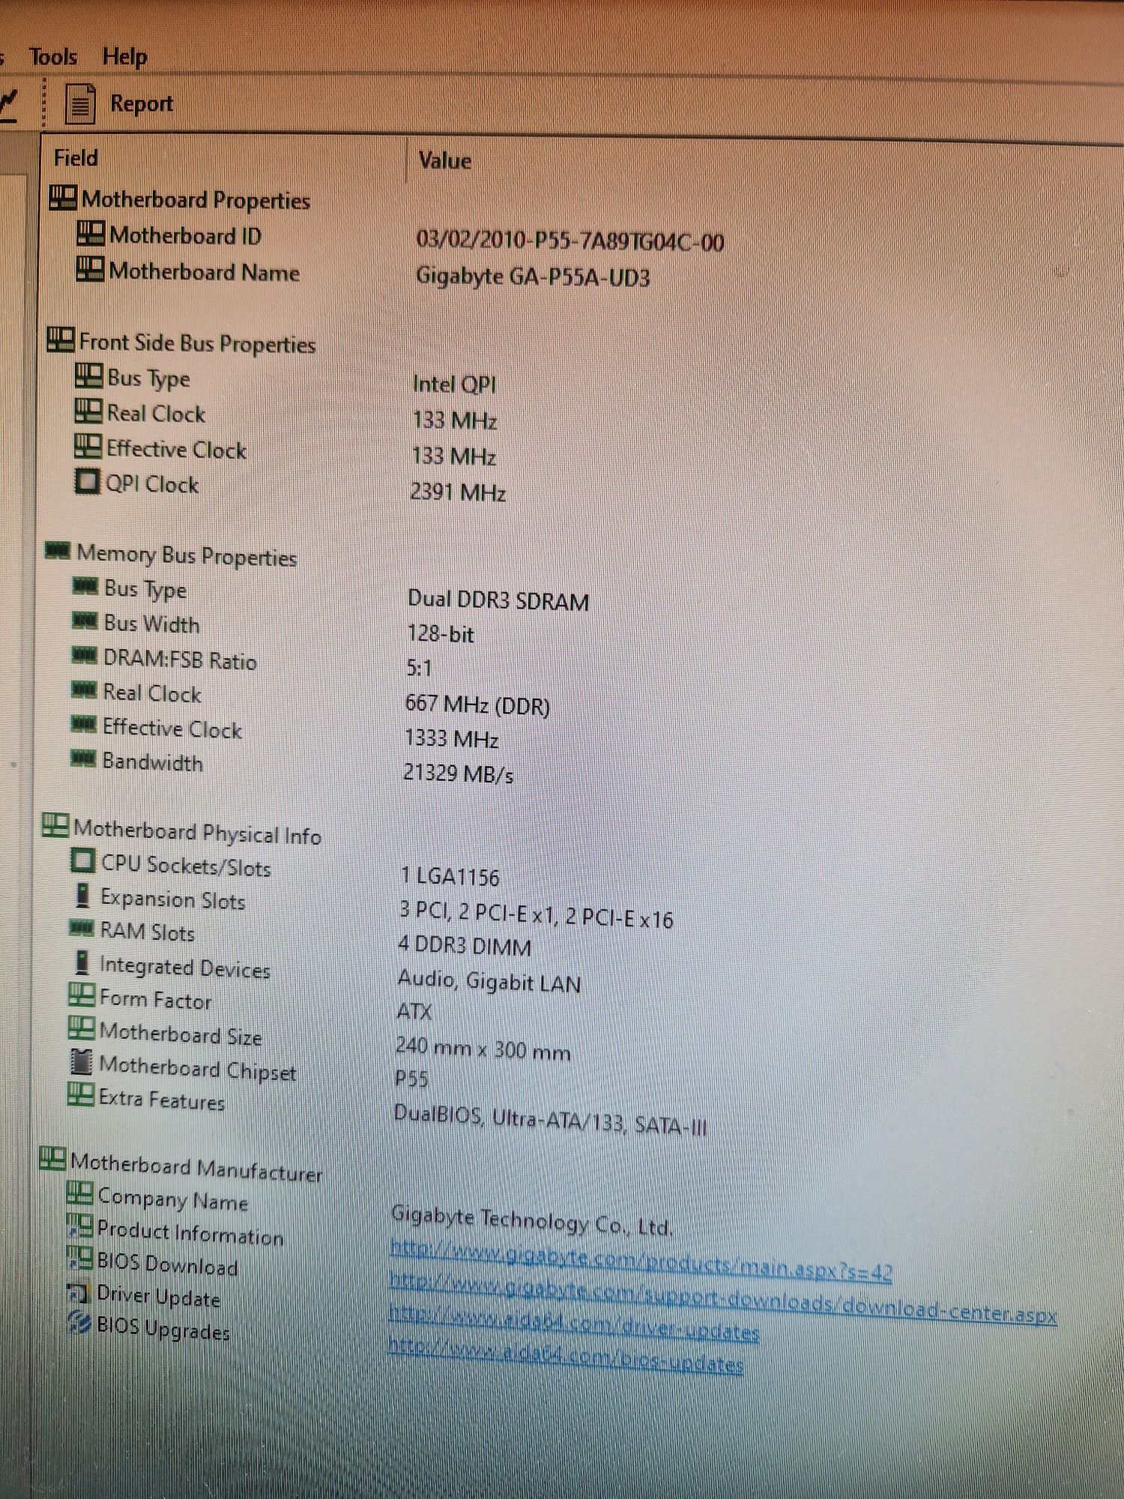Click the Front Side Bus Type row icon
This screenshot has width=1124, height=1499.
point(88,375)
